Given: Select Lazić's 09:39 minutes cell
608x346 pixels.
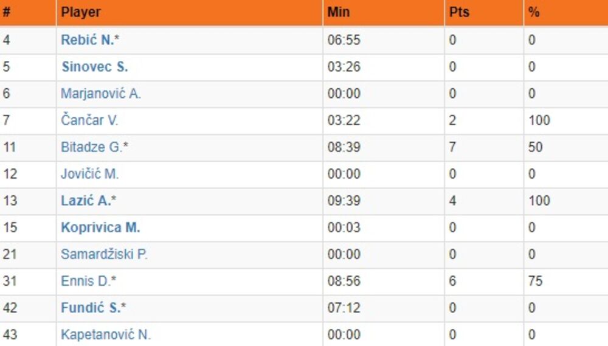Looking at the screenshot, I should coord(344,201).
